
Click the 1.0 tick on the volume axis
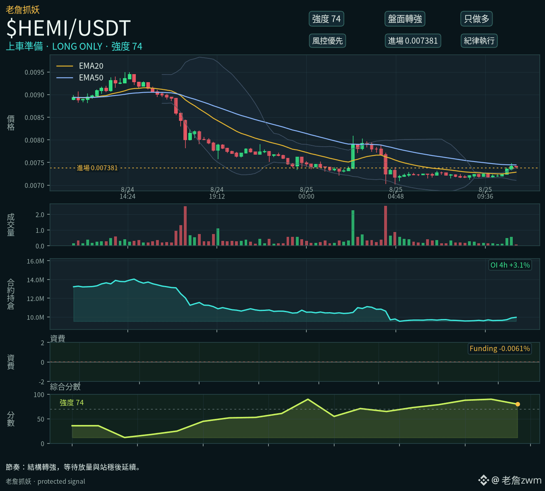tap(40, 230)
